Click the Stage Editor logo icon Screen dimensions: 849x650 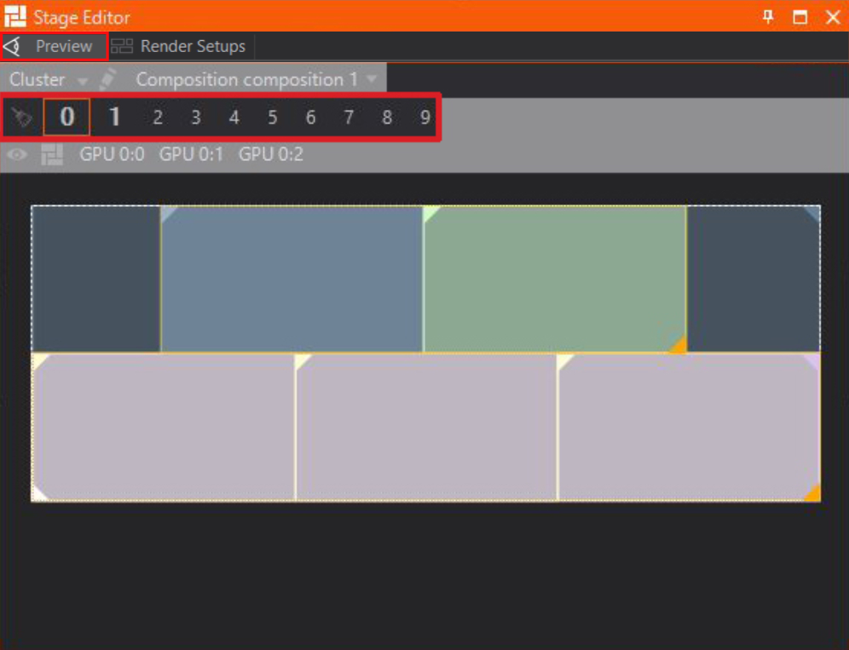click(15, 16)
